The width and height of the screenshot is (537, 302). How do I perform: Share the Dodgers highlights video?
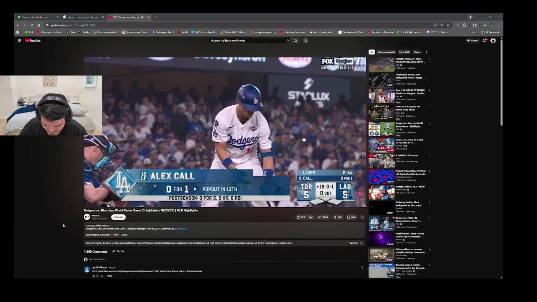click(323, 217)
